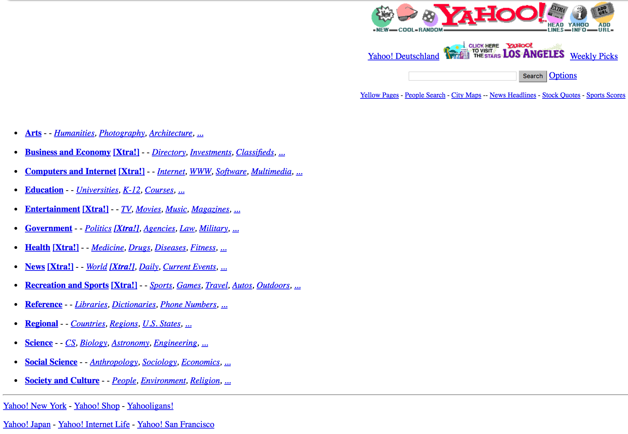Click the New starburst icon
This screenshot has height=434, width=628.
[x=382, y=16]
